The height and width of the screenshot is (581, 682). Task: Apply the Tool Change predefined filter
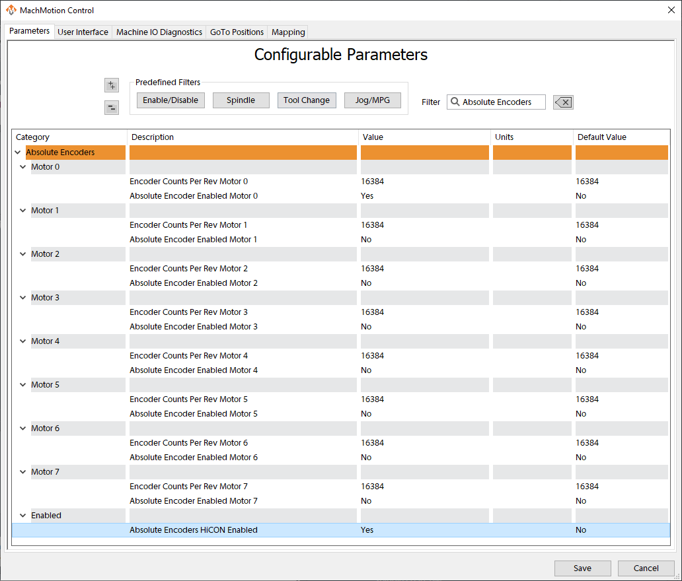pos(306,100)
